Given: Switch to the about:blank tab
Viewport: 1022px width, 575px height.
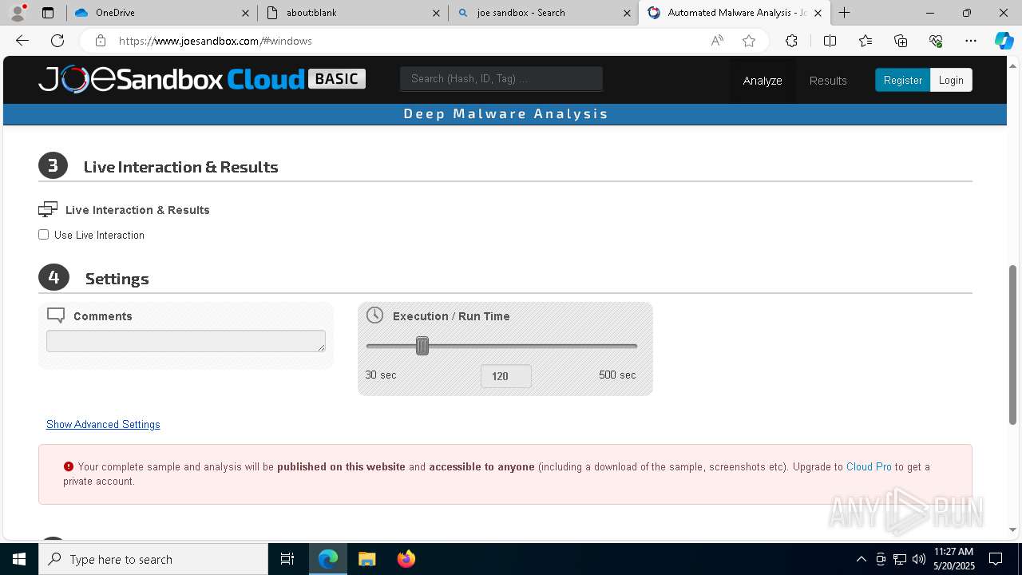Looking at the screenshot, I should (x=353, y=13).
